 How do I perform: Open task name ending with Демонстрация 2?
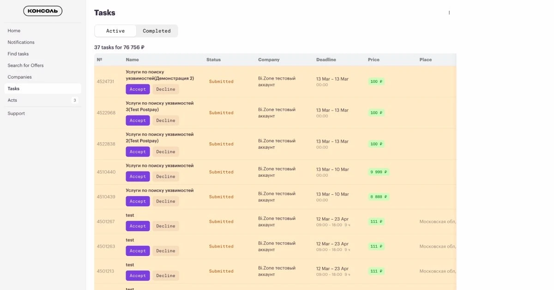pyautogui.click(x=160, y=75)
